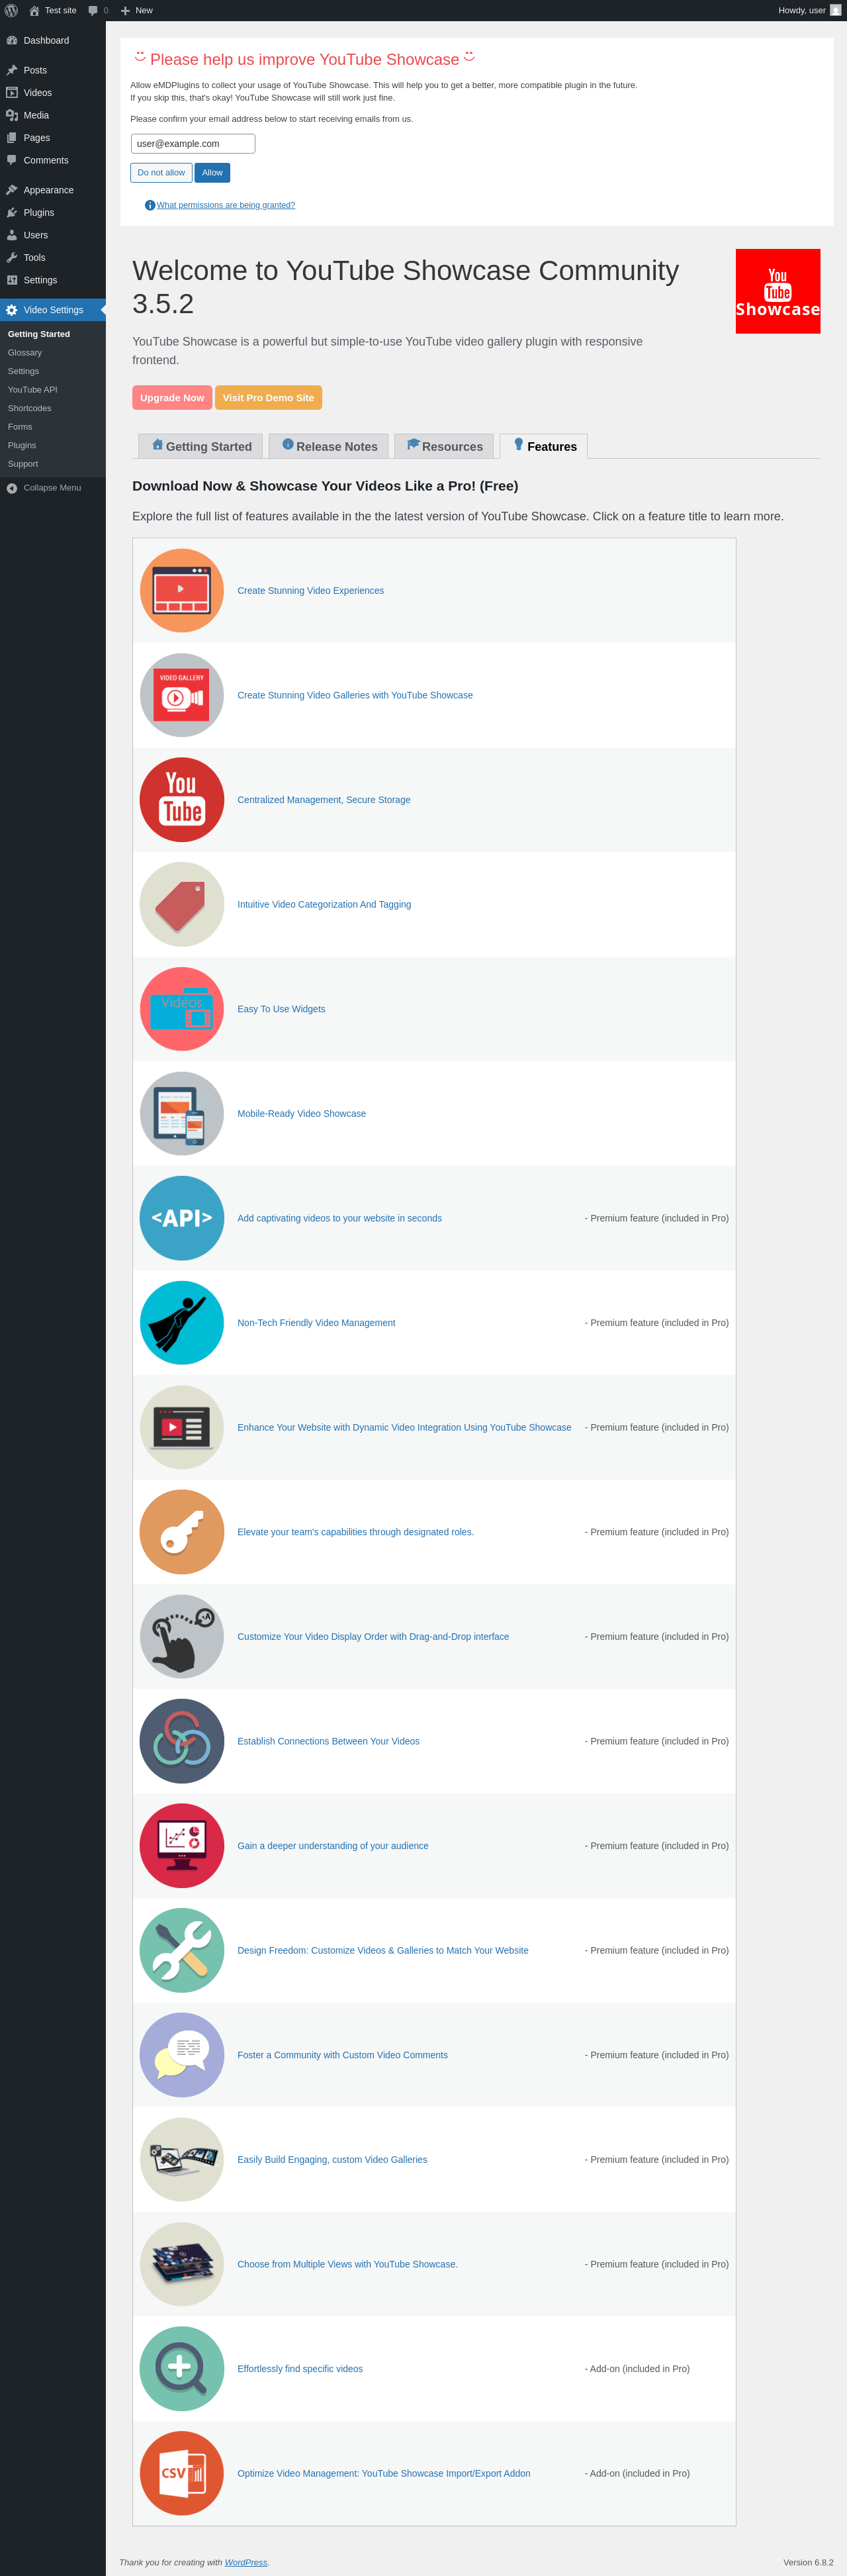Switch to the Resources tab

pos(444,446)
